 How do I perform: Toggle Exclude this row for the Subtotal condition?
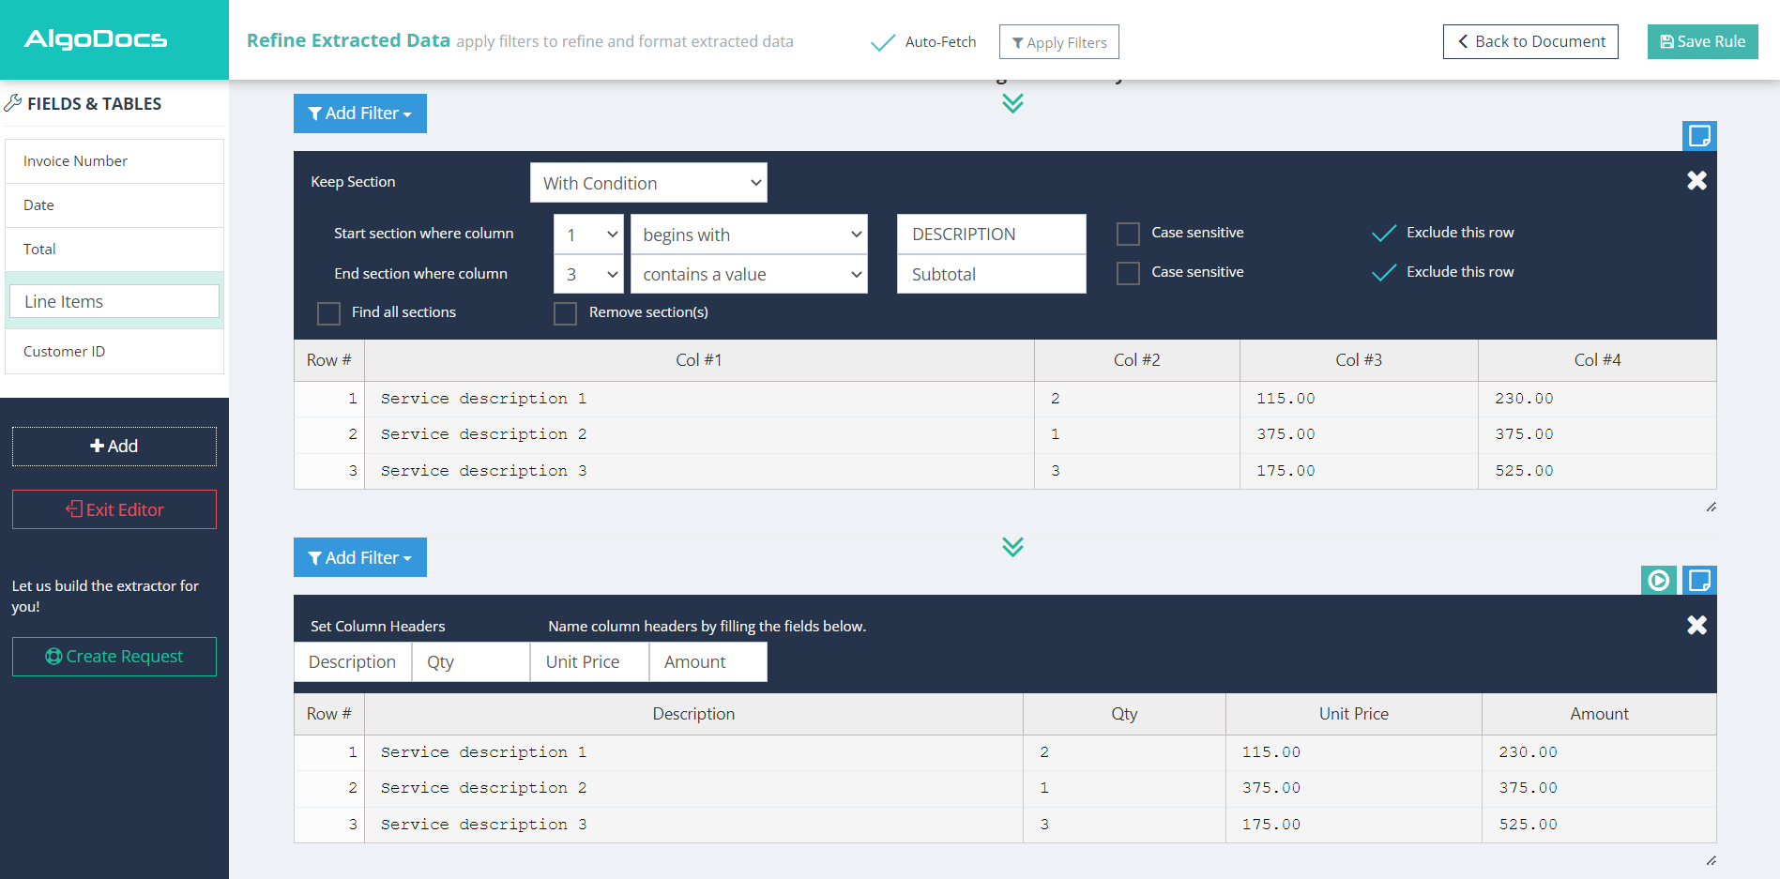click(1384, 272)
